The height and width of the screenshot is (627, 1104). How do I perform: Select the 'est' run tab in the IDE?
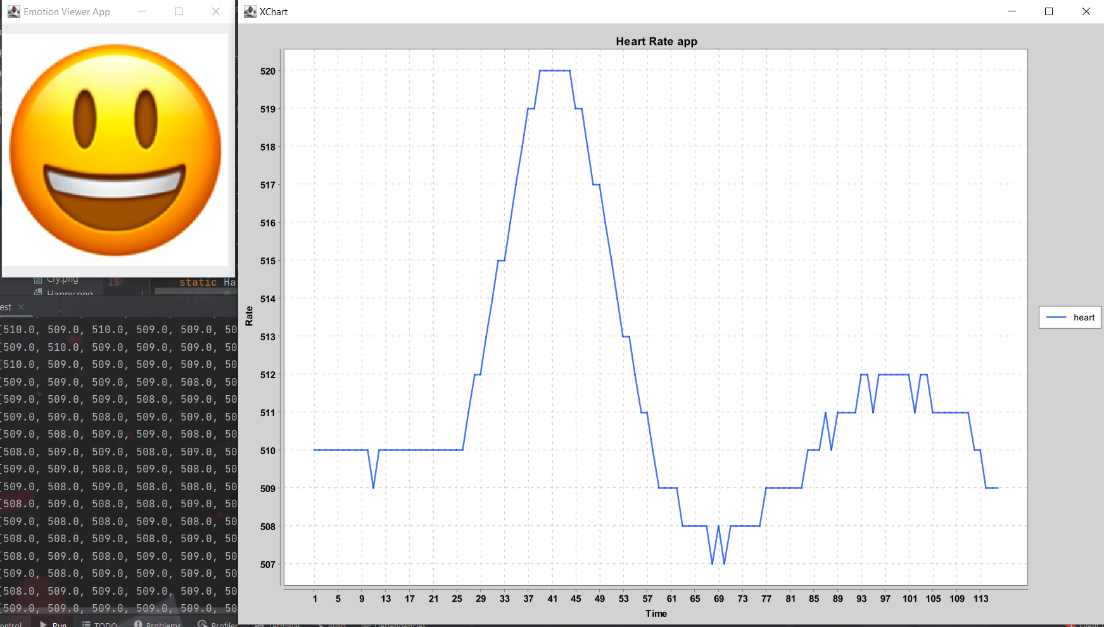point(6,307)
